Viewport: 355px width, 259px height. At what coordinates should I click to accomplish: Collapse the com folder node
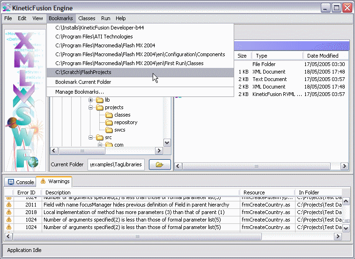click(100, 145)
